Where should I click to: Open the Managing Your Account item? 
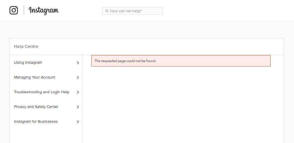[34, 77]
